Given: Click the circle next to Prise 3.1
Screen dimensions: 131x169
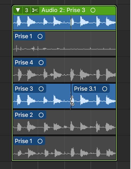Looking at the screenshot, I should tap(105, 89).
